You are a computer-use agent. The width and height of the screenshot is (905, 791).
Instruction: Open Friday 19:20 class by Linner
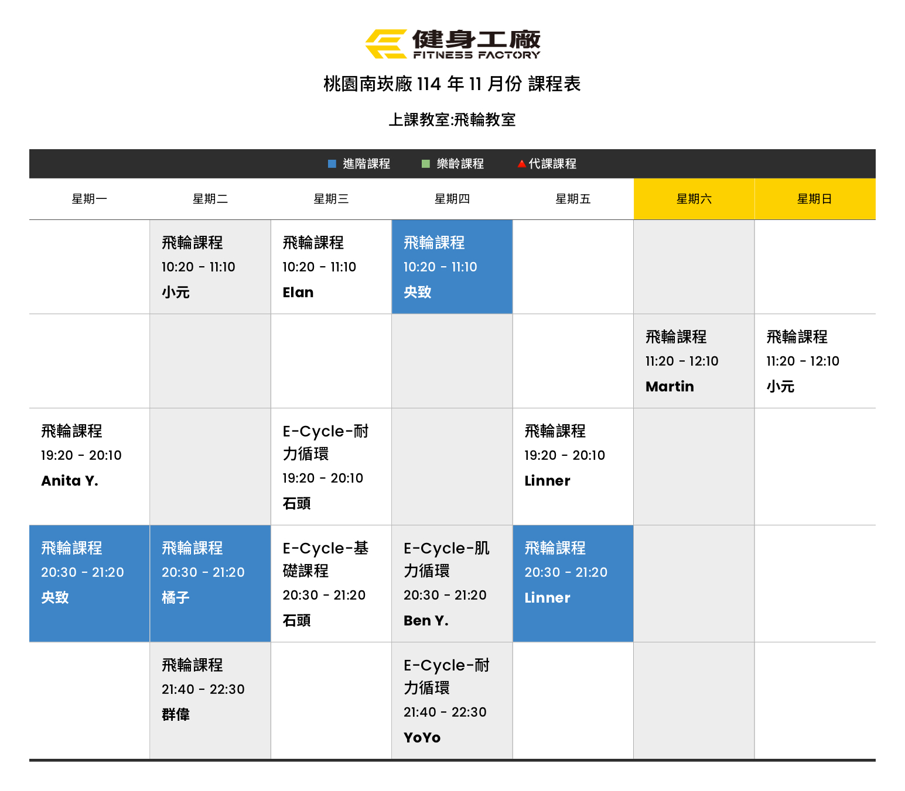coord(572,455)
